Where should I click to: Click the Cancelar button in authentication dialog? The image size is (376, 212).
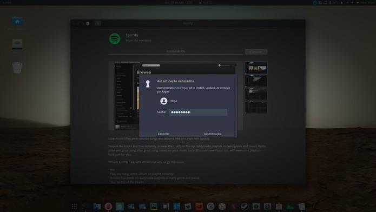(163, 134)
